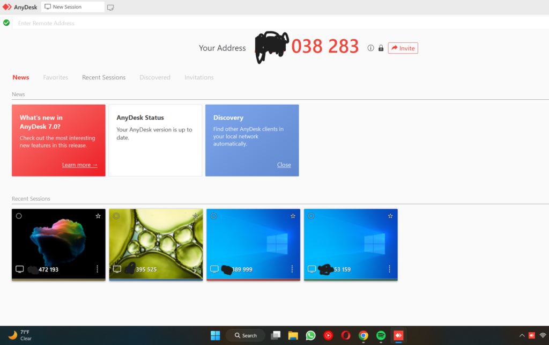This screenshot has height=345, width=549.
Task: Click the Invite button
Action: click(403, 48)
